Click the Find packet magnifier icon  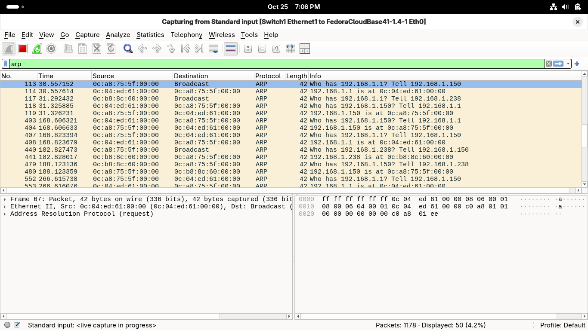[x=128, y=49]
